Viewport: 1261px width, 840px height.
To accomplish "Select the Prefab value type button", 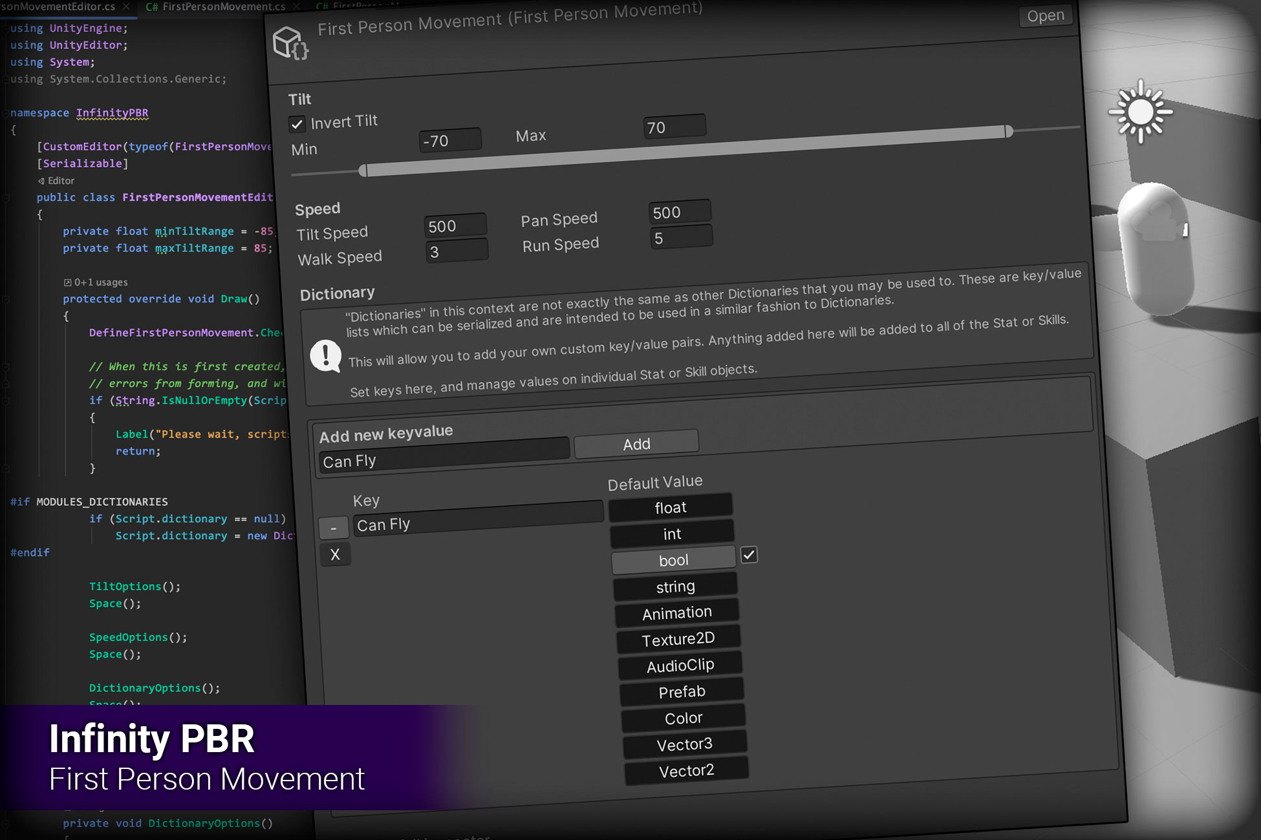I will [682, 692].
